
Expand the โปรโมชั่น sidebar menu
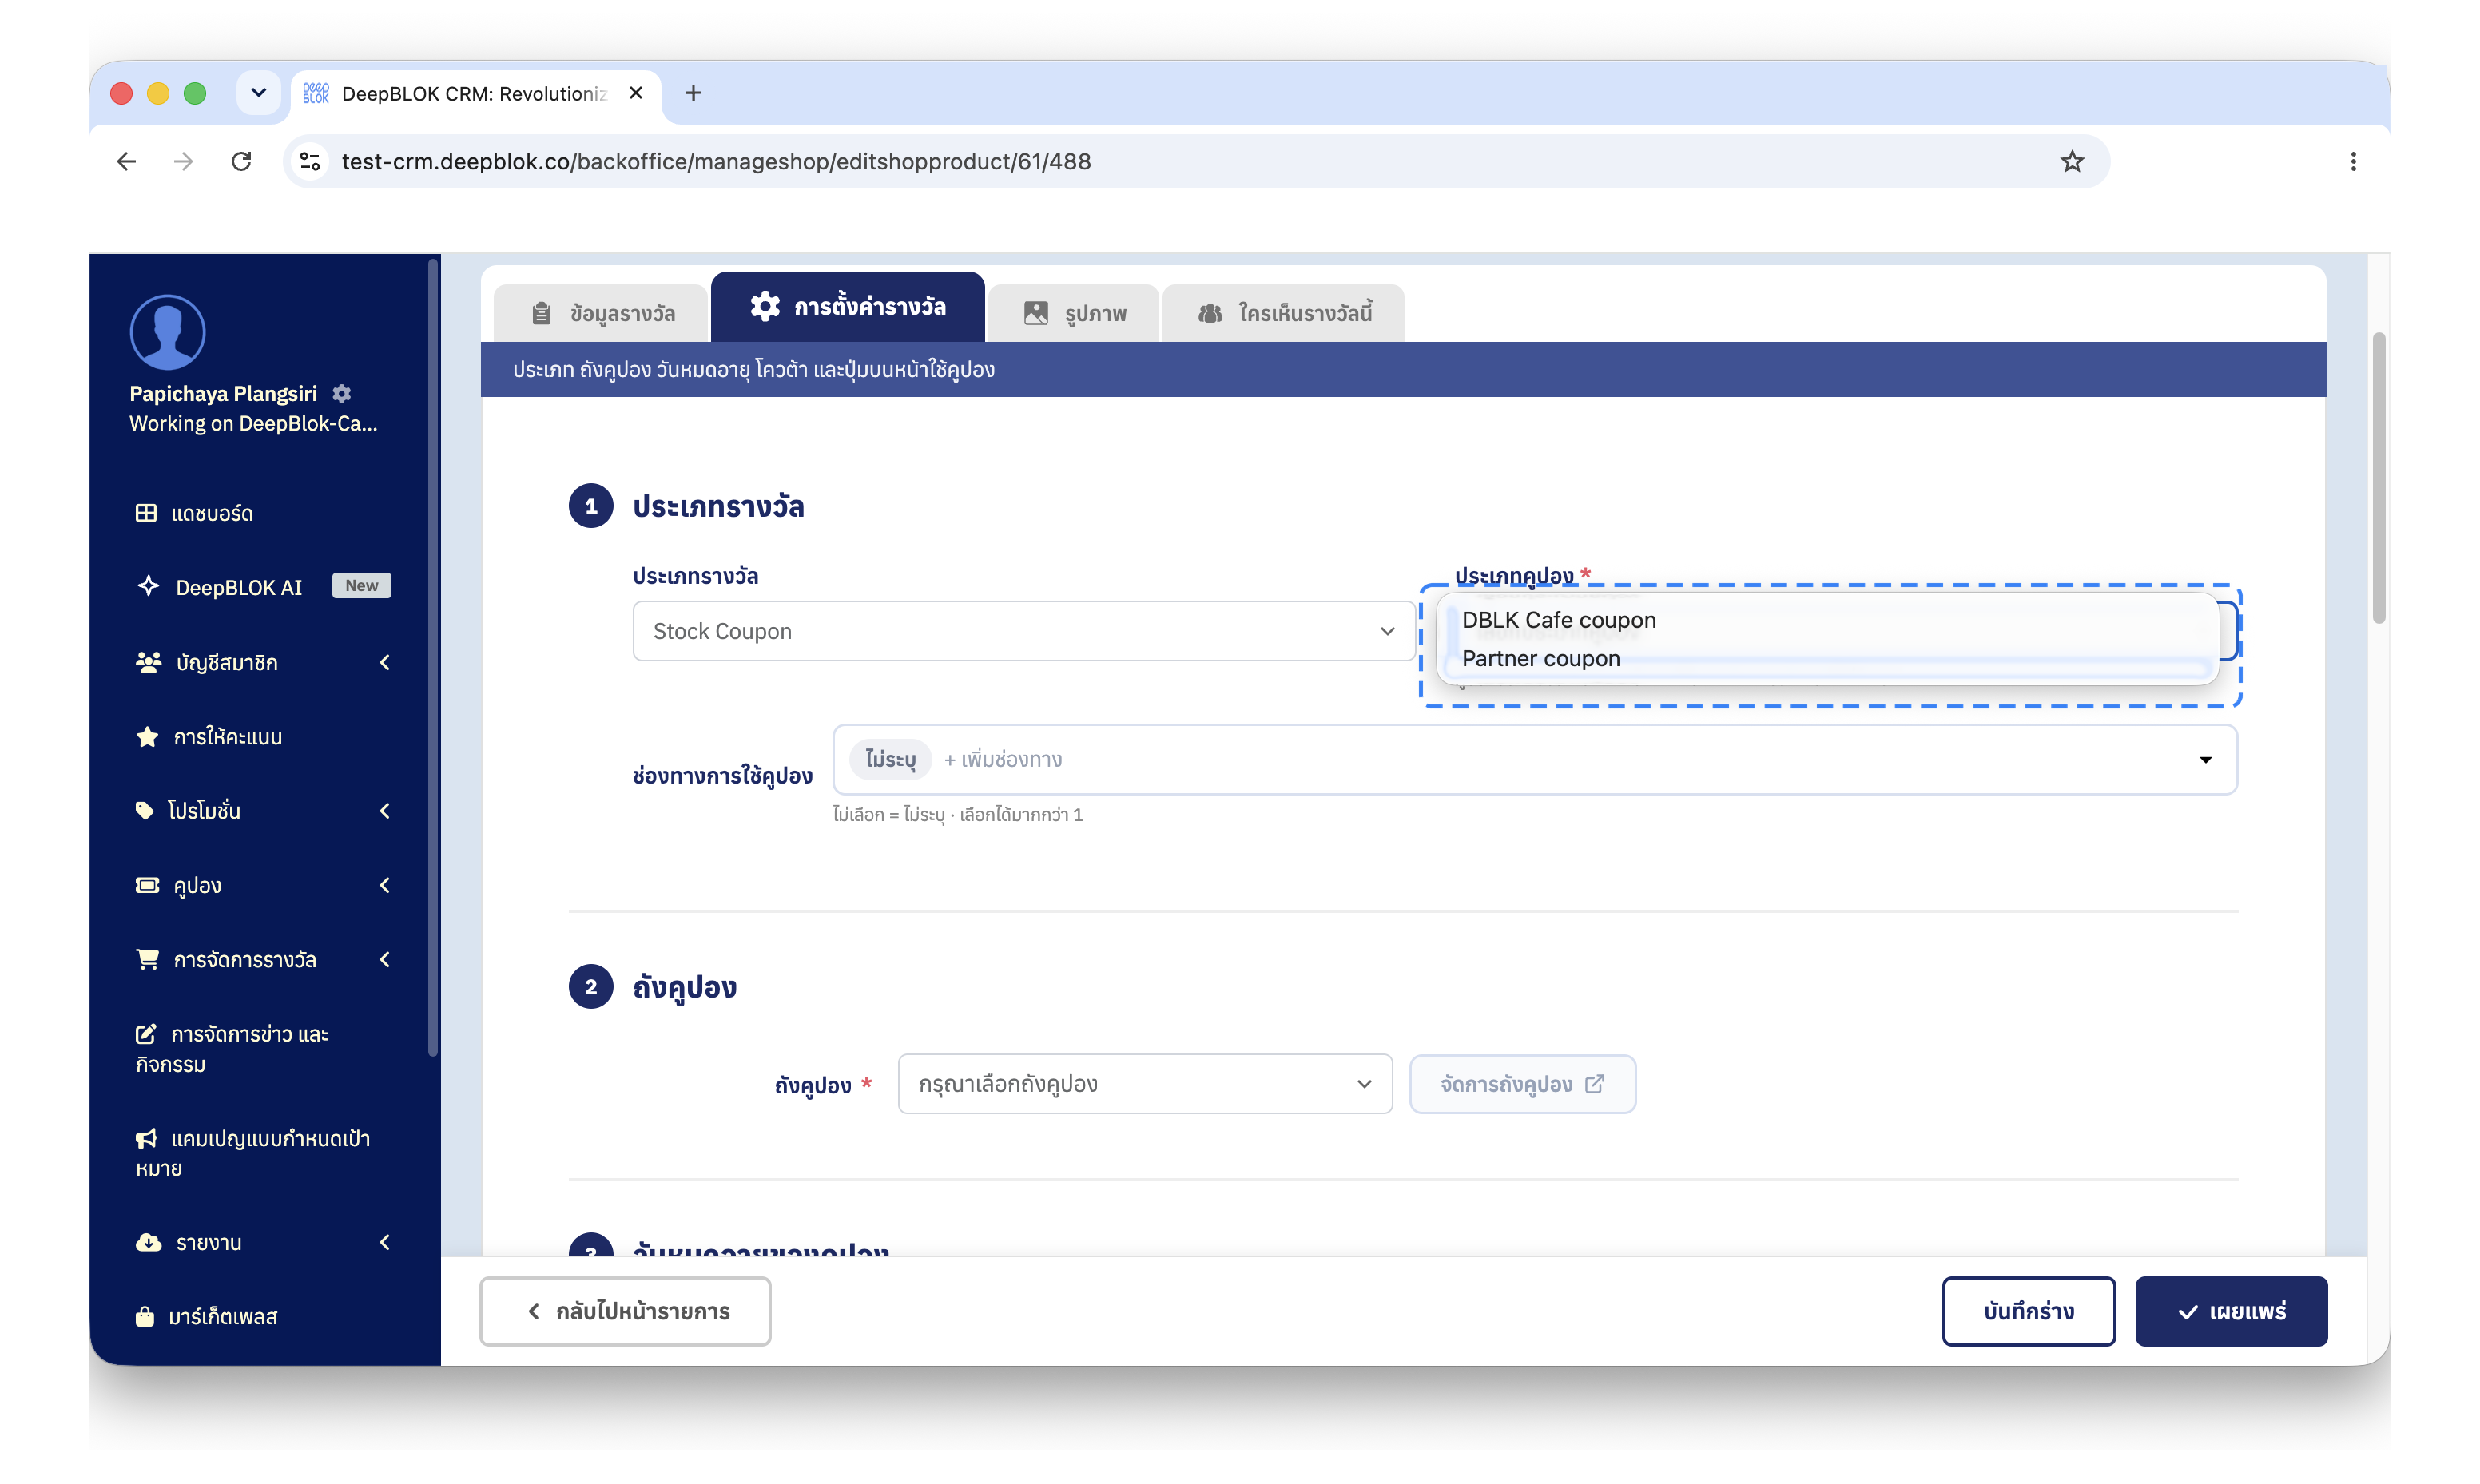pyautogui.click(x=263, y=810)
